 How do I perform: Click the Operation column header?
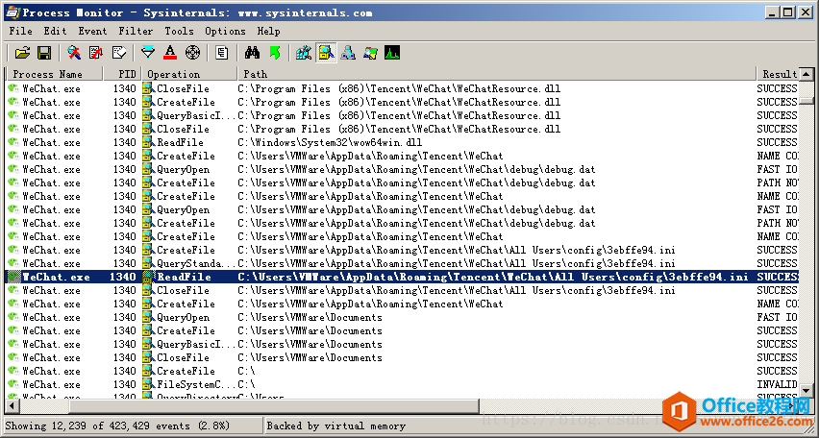(174, 74)
